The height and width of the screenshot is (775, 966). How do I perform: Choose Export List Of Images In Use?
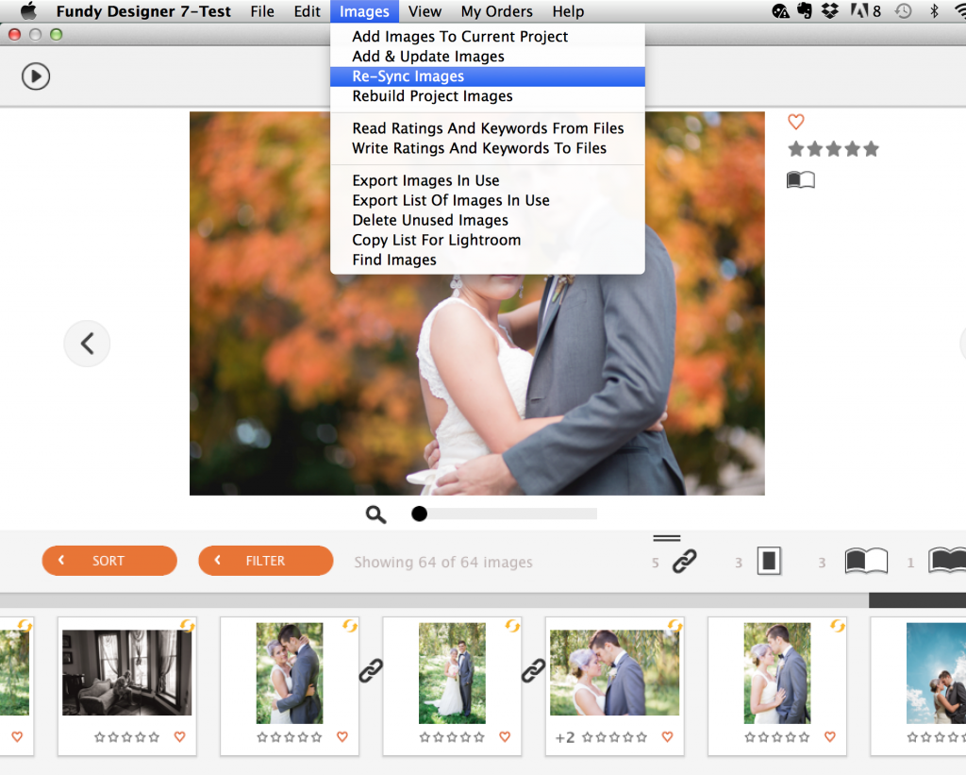[488, 200]
